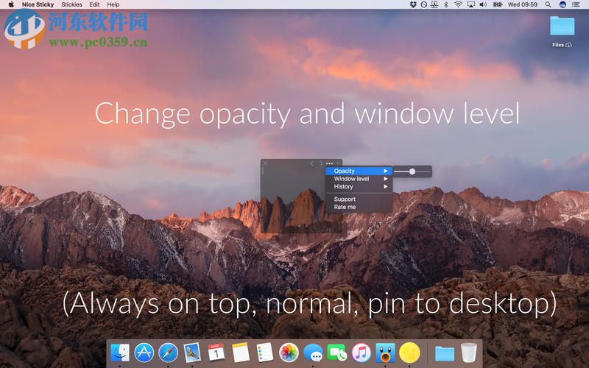Open Notification Center list icon
Screen dimensions: 589x368
[x=576, y=4]
